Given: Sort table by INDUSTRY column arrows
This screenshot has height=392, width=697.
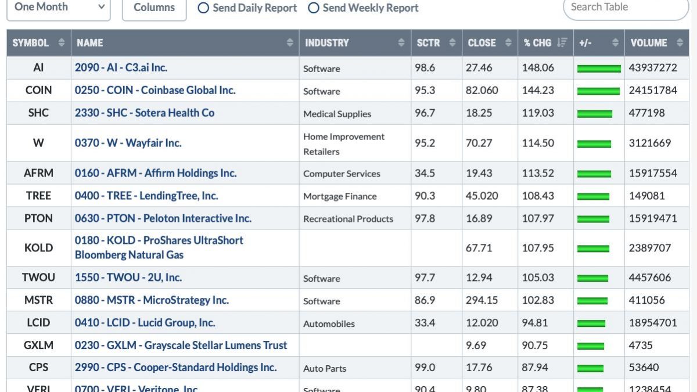Looking at the screenshot, I should tap(401, 43).
